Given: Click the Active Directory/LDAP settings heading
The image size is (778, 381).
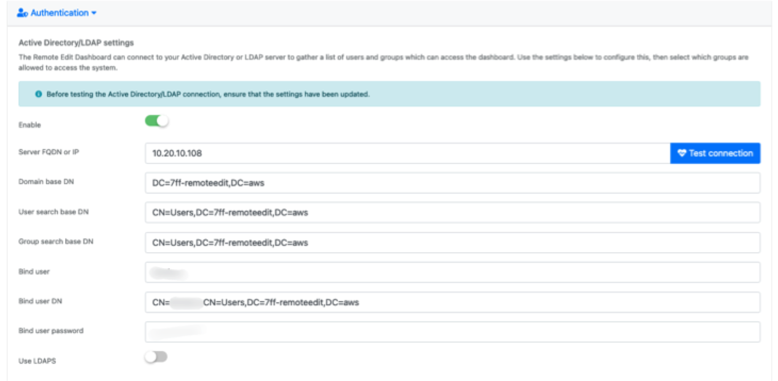Looking at the screenshot, I should [x=76, y=43].
